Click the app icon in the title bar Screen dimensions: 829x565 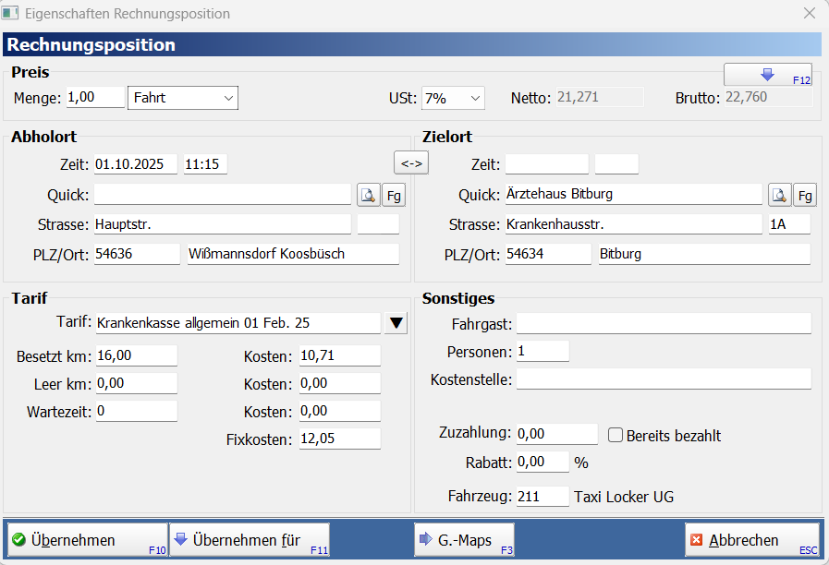click(11, 14)
